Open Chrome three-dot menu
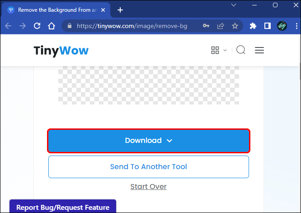The width and height of the screenshot is (301, 213). pos(296,26)
